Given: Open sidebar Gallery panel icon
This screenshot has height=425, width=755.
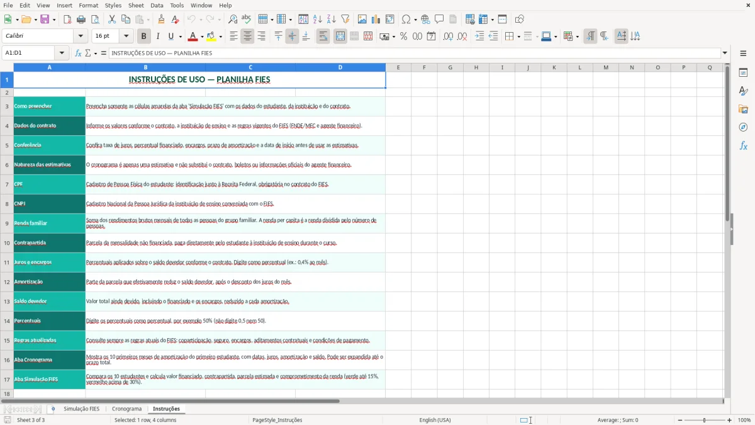Looking at the screenshot, I should click(x=743, y=110).
